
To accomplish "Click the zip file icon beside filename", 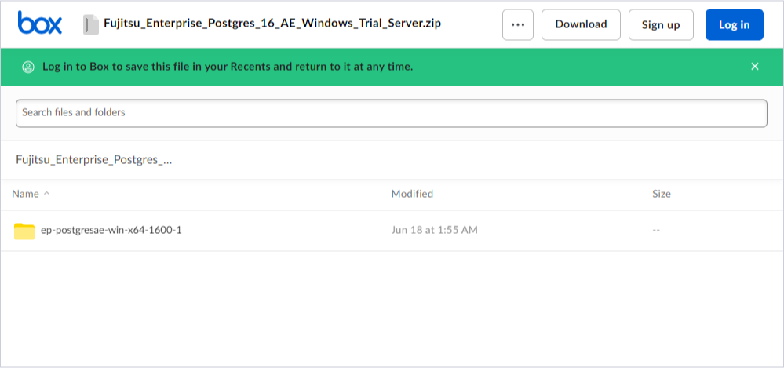I will click(90, 24).
